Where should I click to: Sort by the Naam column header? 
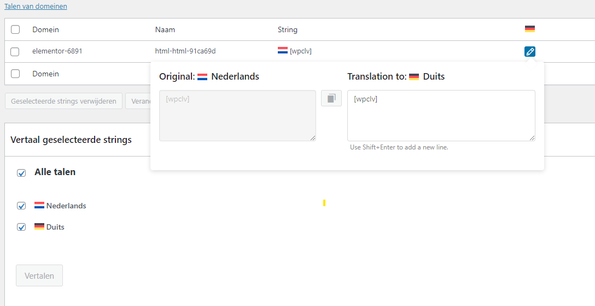tap(165, 29)
